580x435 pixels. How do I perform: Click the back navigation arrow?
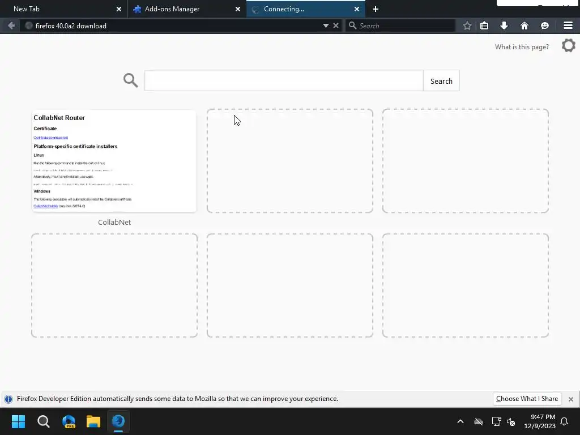(11, 25)
